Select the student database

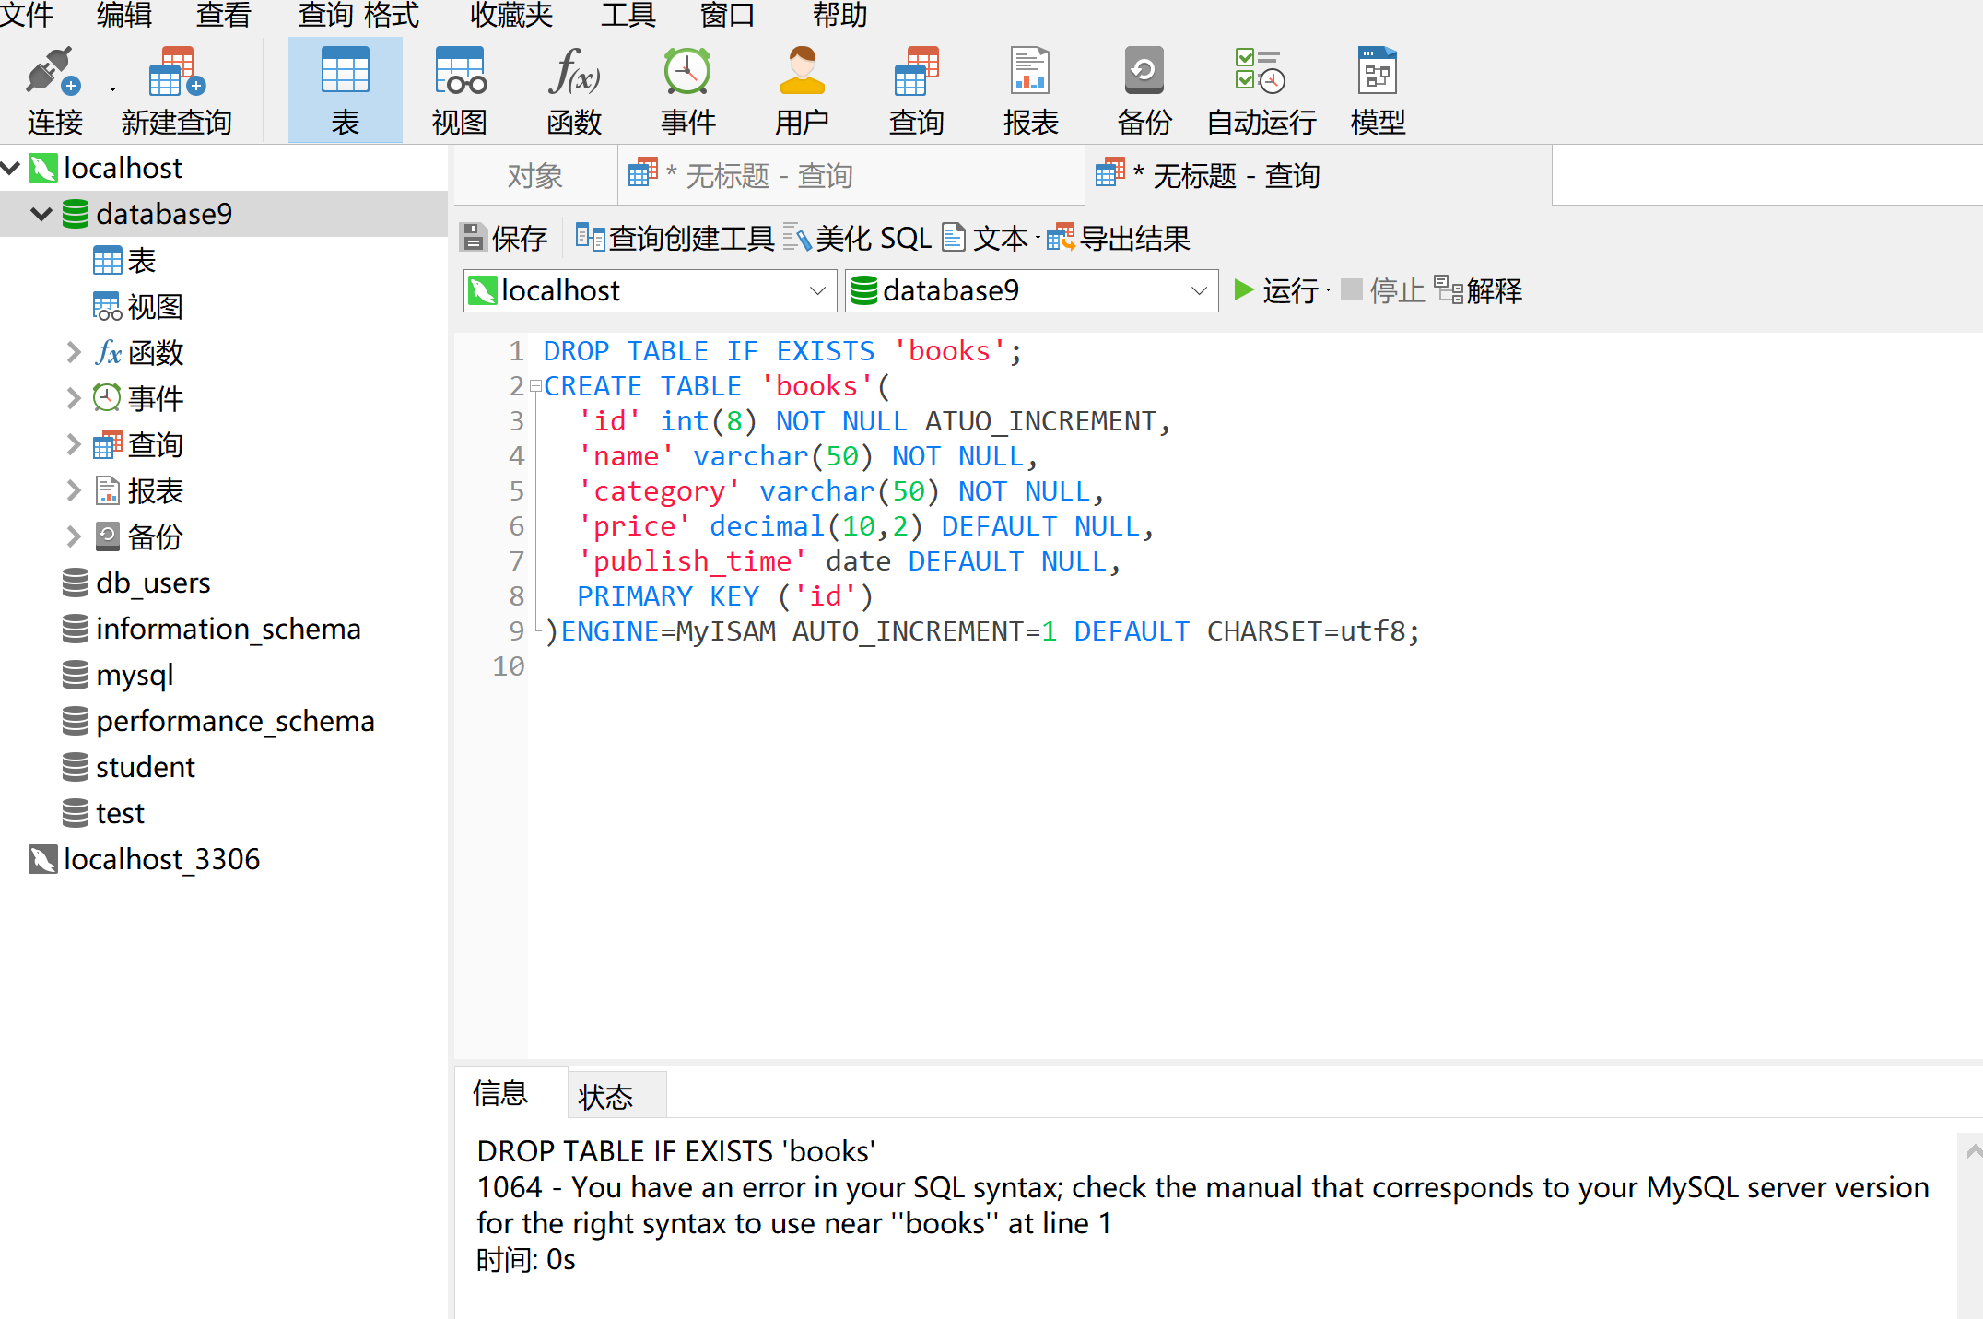point(129,767)
